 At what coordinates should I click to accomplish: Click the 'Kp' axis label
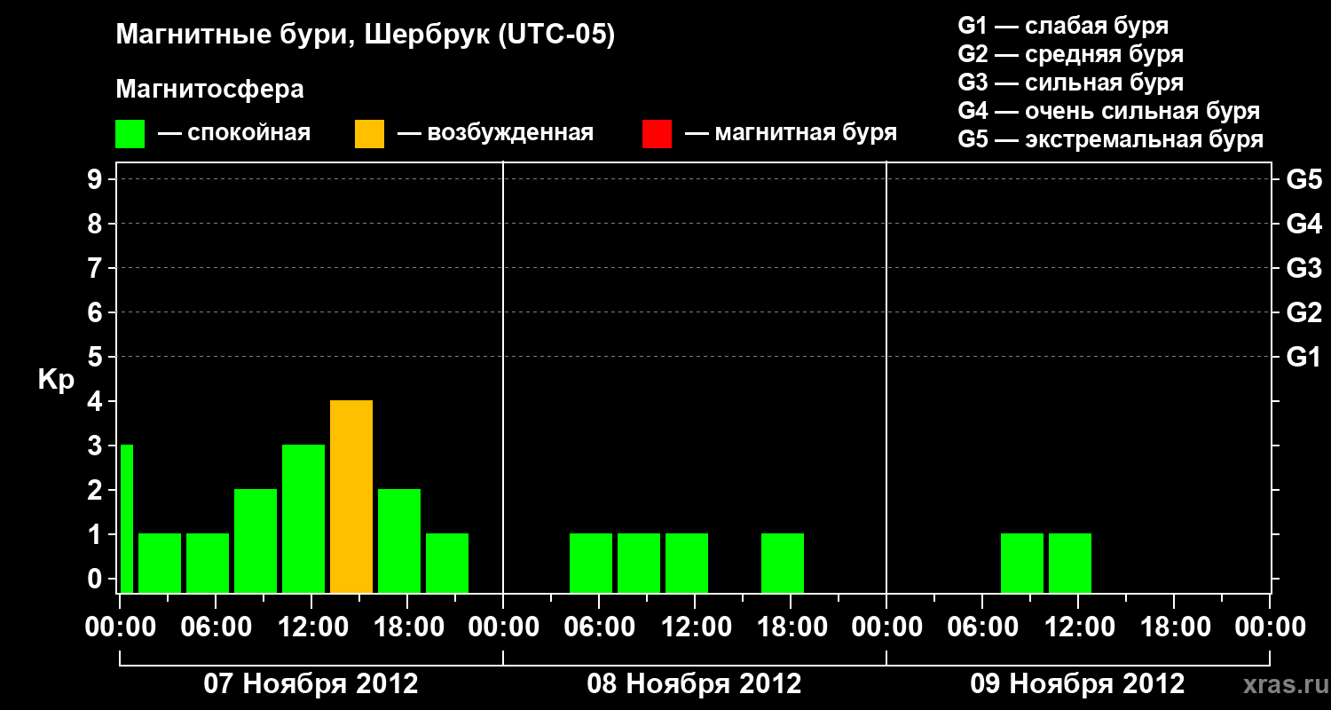tap(56, 380)
